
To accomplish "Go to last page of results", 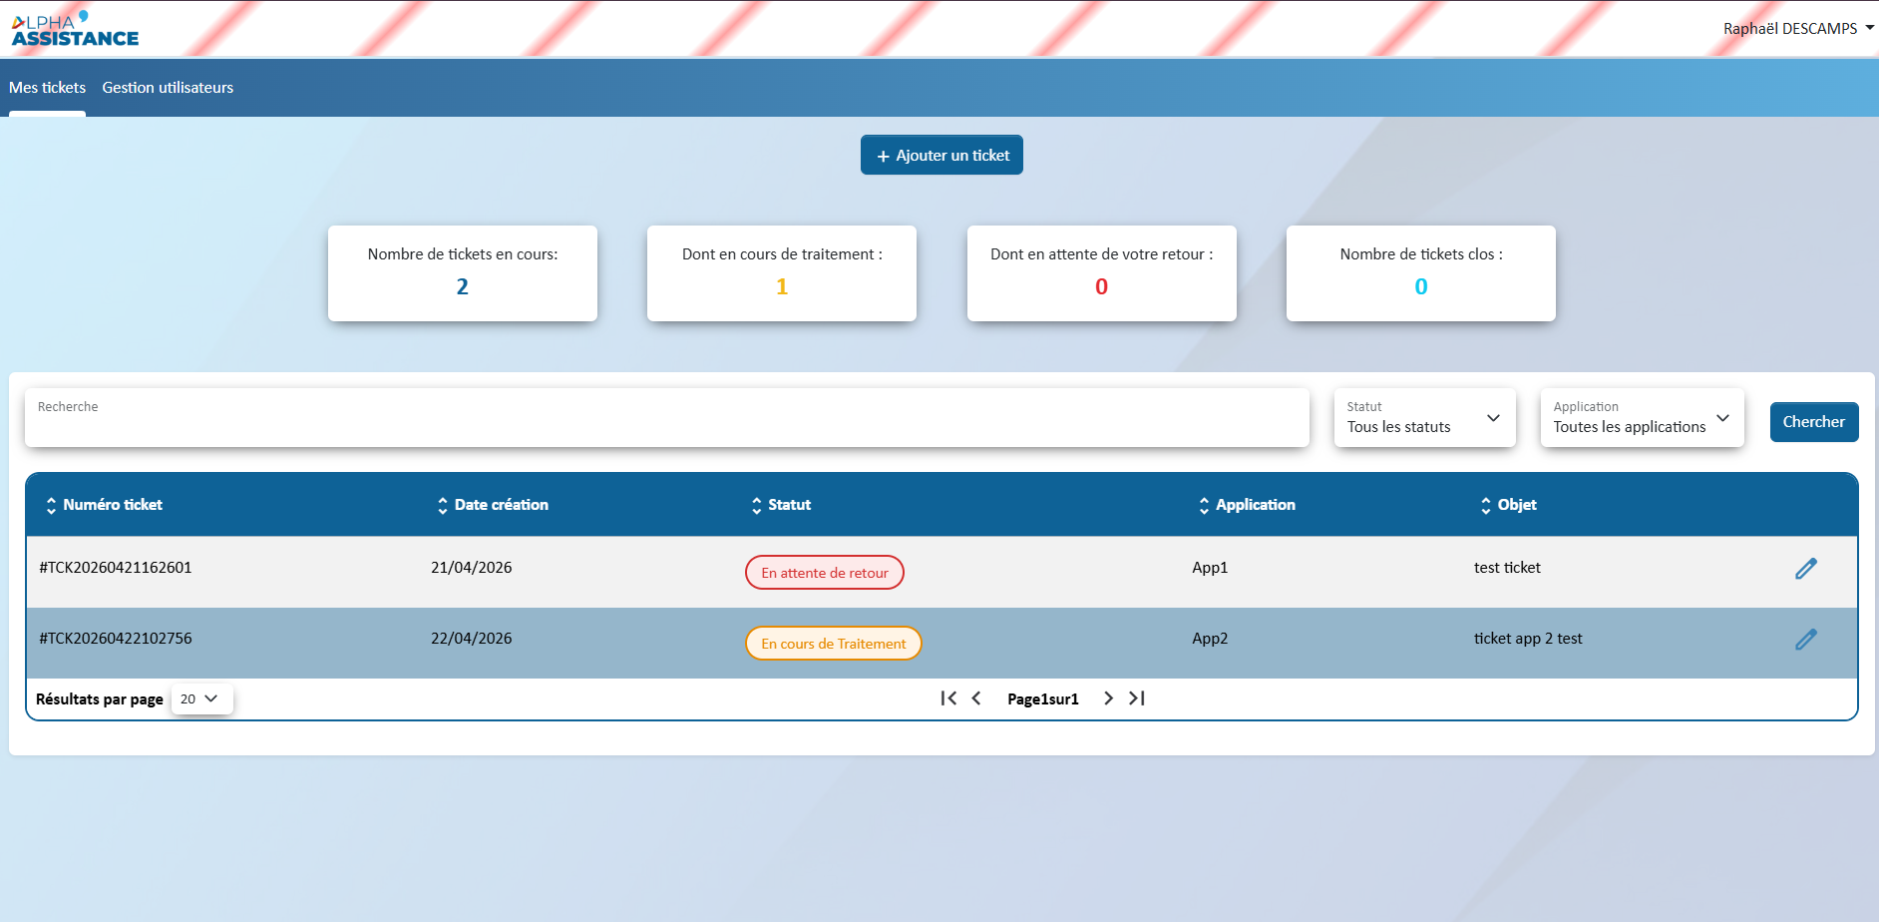I will pos(1137,698).
